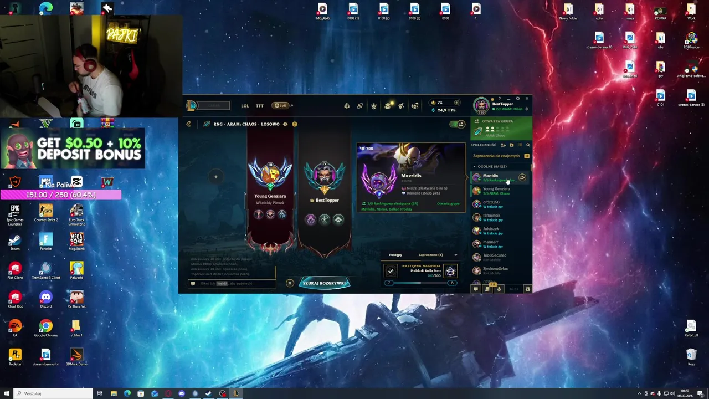709x399 pixels.
Task: Open Discord from the desktop
Action: 45,299
